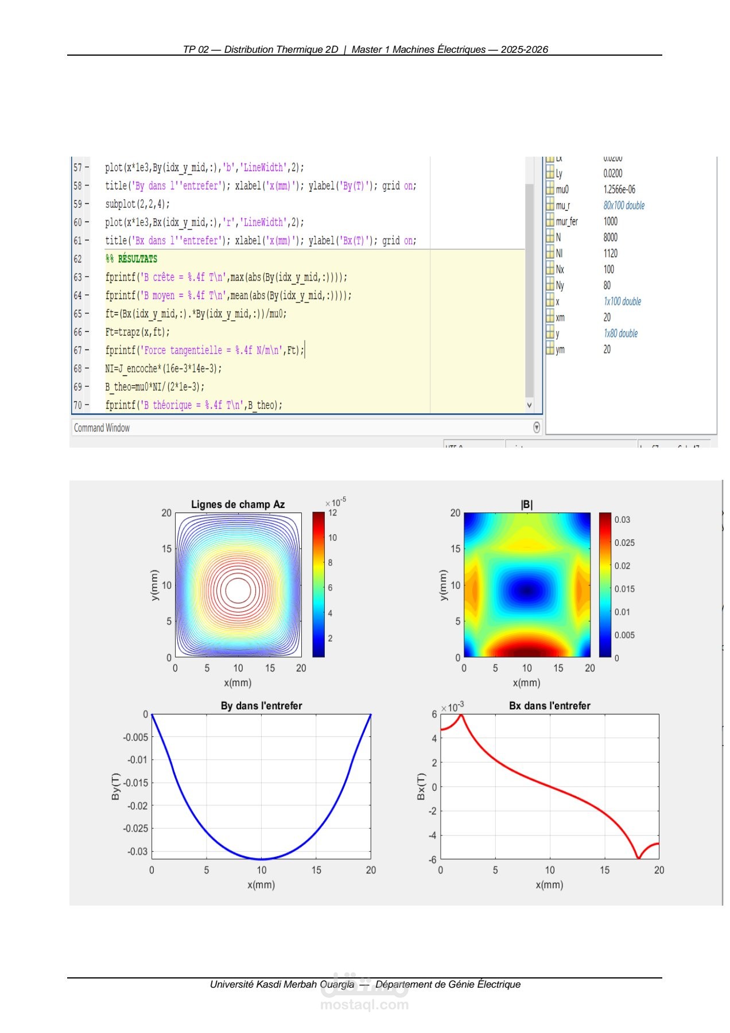Click the '%% RÉSULTATS' section comment
This screenshot has width=730, height=1033.
(x=131, y=259)
